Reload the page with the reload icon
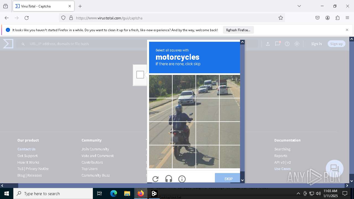354x199 pixels. [27, 18]
